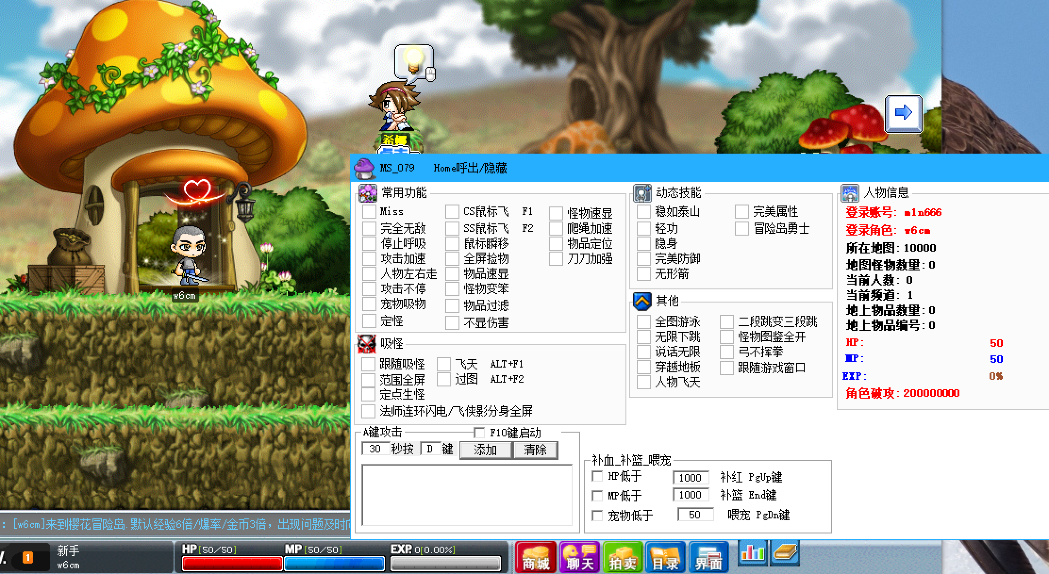Viewport: 1049px width, 574px height.
Task: Click the book icon in game bar
Action: tap(785, 553)
